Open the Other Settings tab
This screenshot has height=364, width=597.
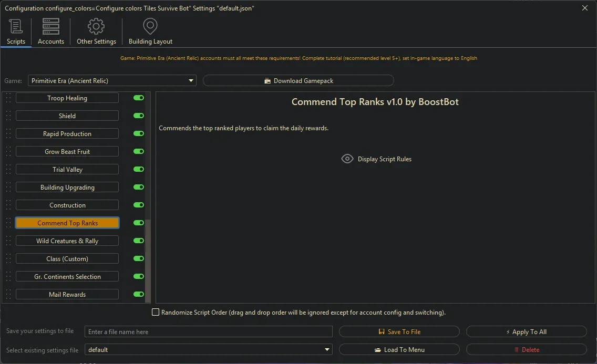[x=96, y=32]
